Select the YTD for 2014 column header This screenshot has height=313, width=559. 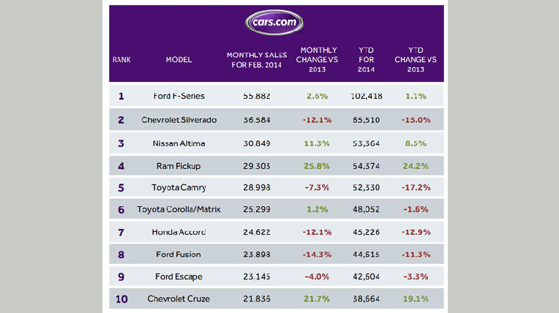click(x=366, y=59)
